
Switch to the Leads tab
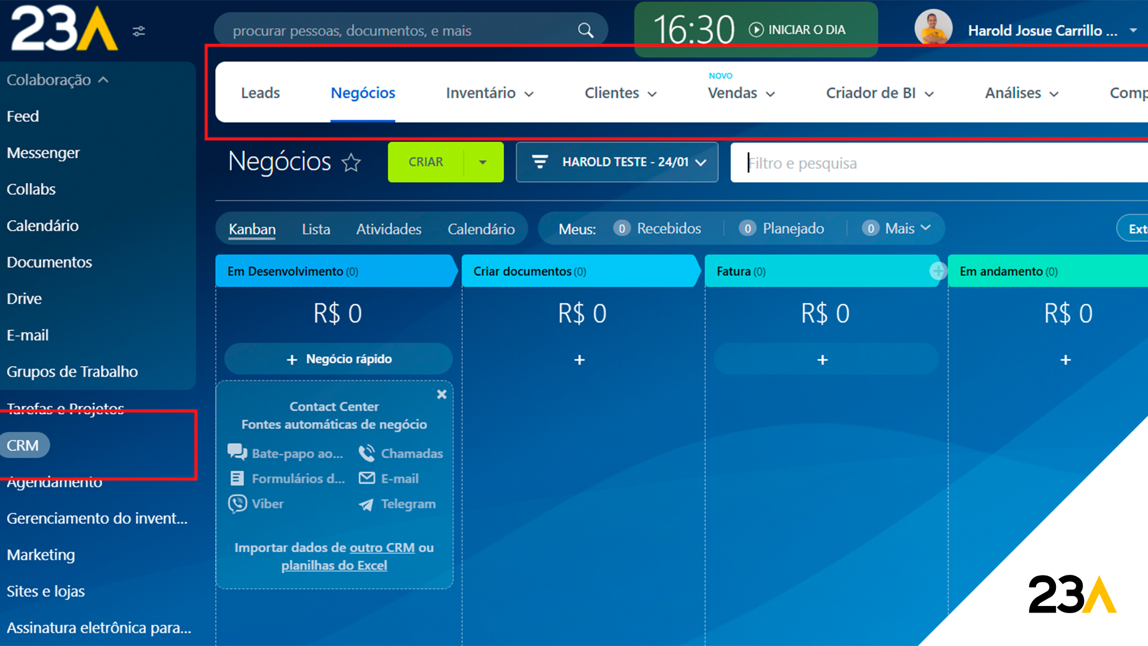pos(260,93)
